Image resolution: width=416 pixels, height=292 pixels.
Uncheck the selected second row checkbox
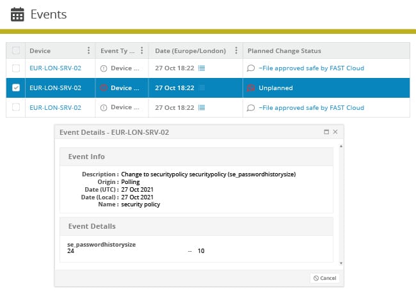(x=16, y=88)
